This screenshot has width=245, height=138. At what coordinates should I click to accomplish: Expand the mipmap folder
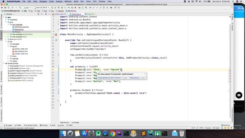click(8, 59)
